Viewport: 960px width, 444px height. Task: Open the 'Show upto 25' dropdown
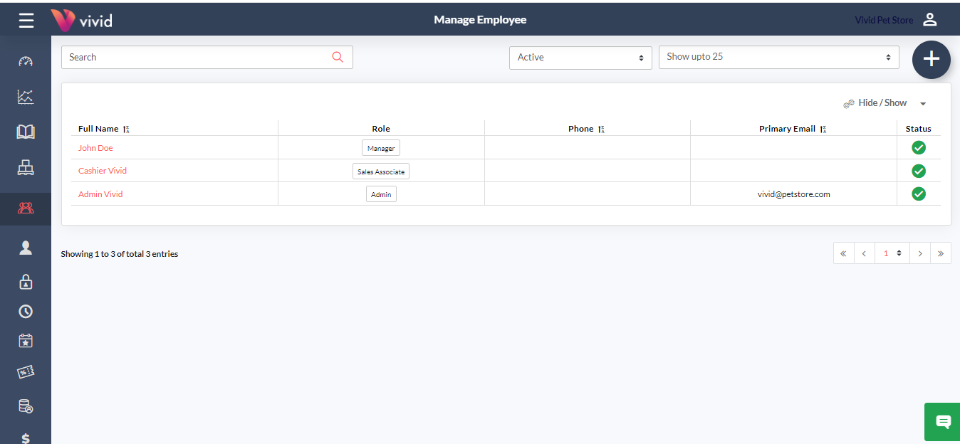(778, 57)
